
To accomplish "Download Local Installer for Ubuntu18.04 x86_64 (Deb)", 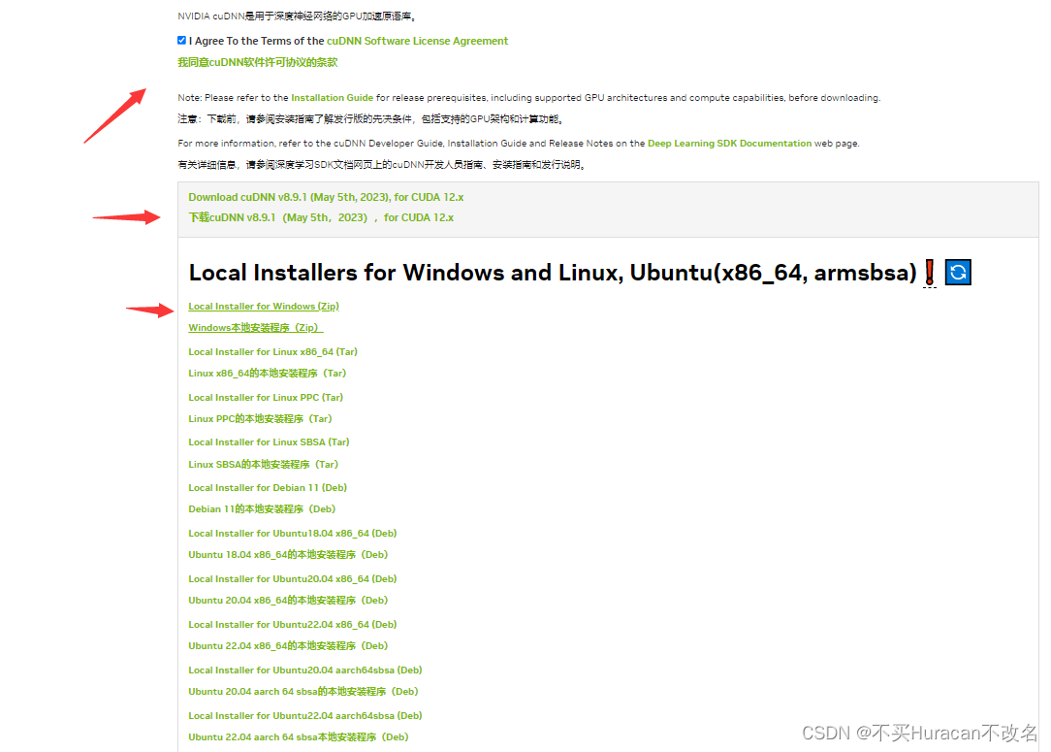I will (x=292, y=534).
